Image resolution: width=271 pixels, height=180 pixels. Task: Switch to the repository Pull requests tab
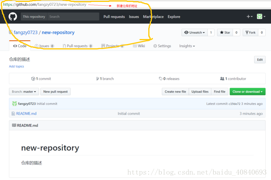coord(77,46)
